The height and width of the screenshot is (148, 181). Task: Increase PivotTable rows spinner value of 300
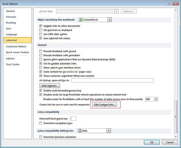(x=156, y=98)
